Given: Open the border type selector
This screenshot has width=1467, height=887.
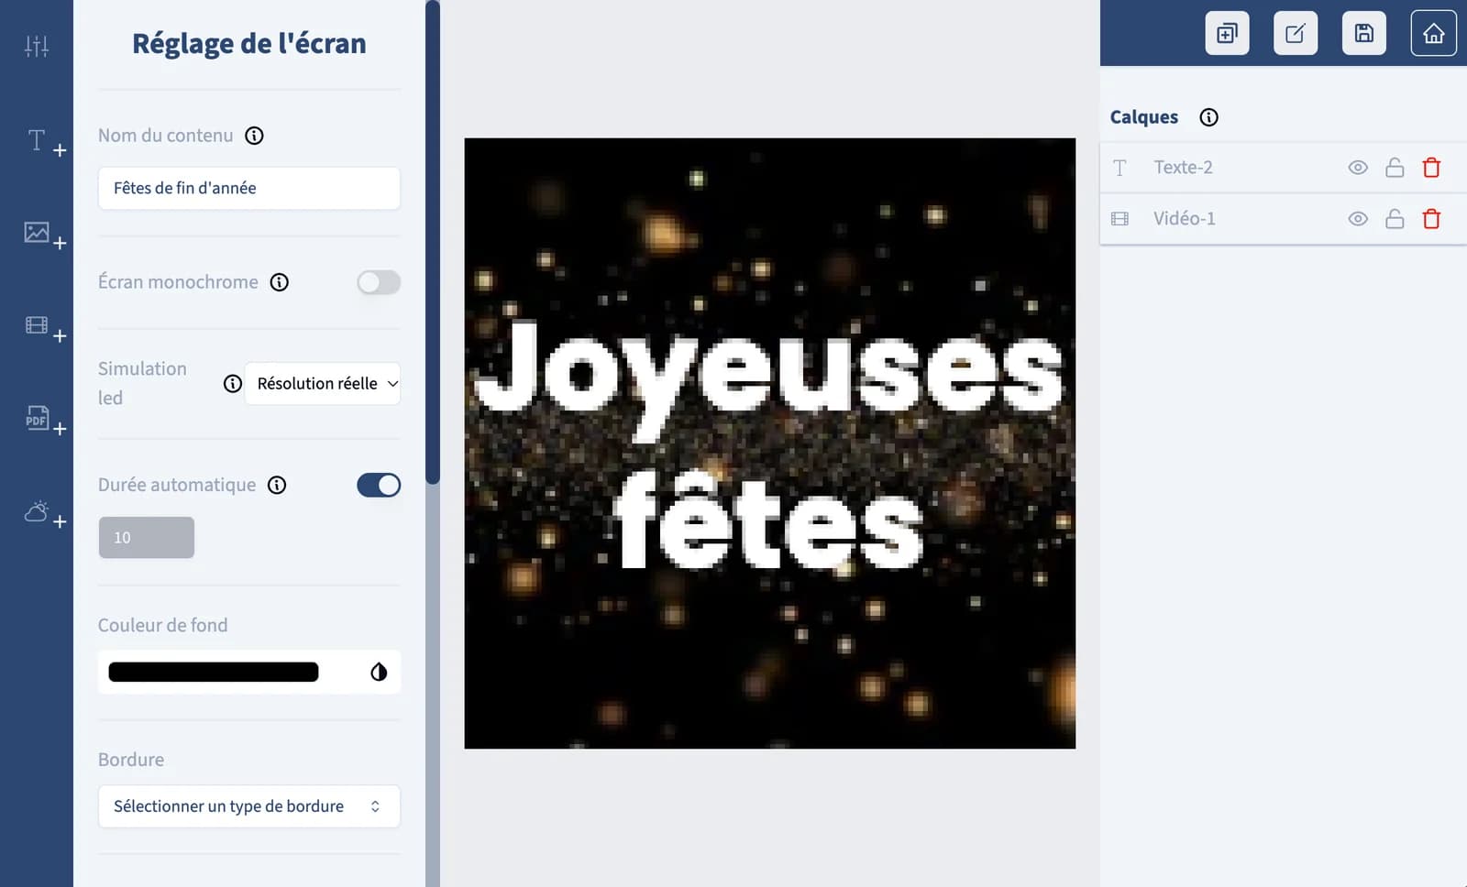Looking at the screenshot, I should (249, 806).
